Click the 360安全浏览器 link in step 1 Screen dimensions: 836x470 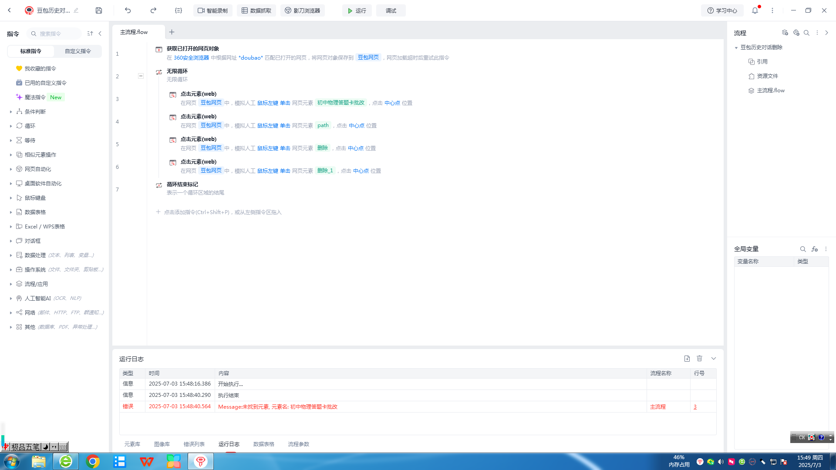[191, 58]
